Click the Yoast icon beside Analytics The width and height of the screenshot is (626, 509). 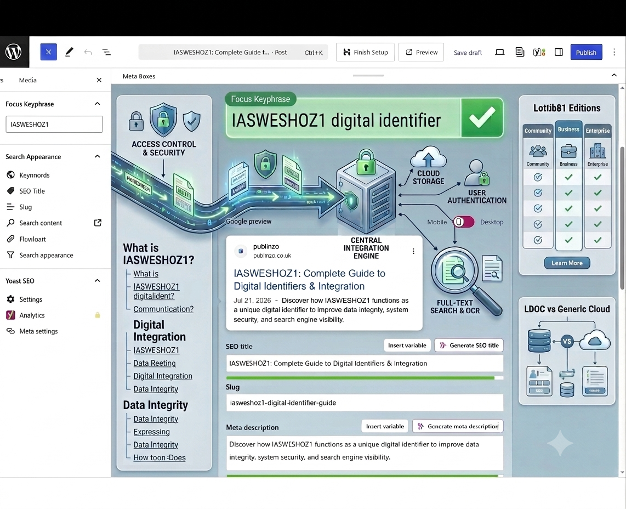[x=11, y=315]
